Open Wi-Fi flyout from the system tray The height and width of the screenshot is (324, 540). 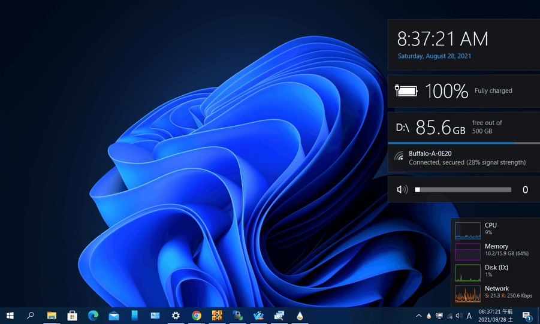point(450,316)
